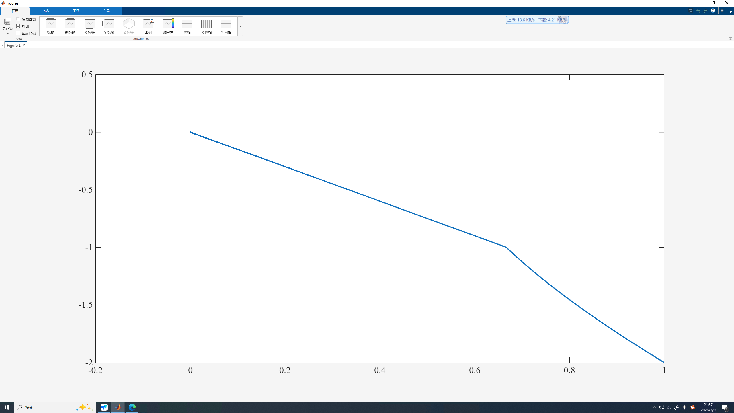Click the help question mark icon

[713, 11]
